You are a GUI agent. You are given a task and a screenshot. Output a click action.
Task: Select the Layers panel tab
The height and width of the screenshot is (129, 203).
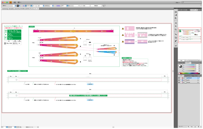tap(181, 76)
